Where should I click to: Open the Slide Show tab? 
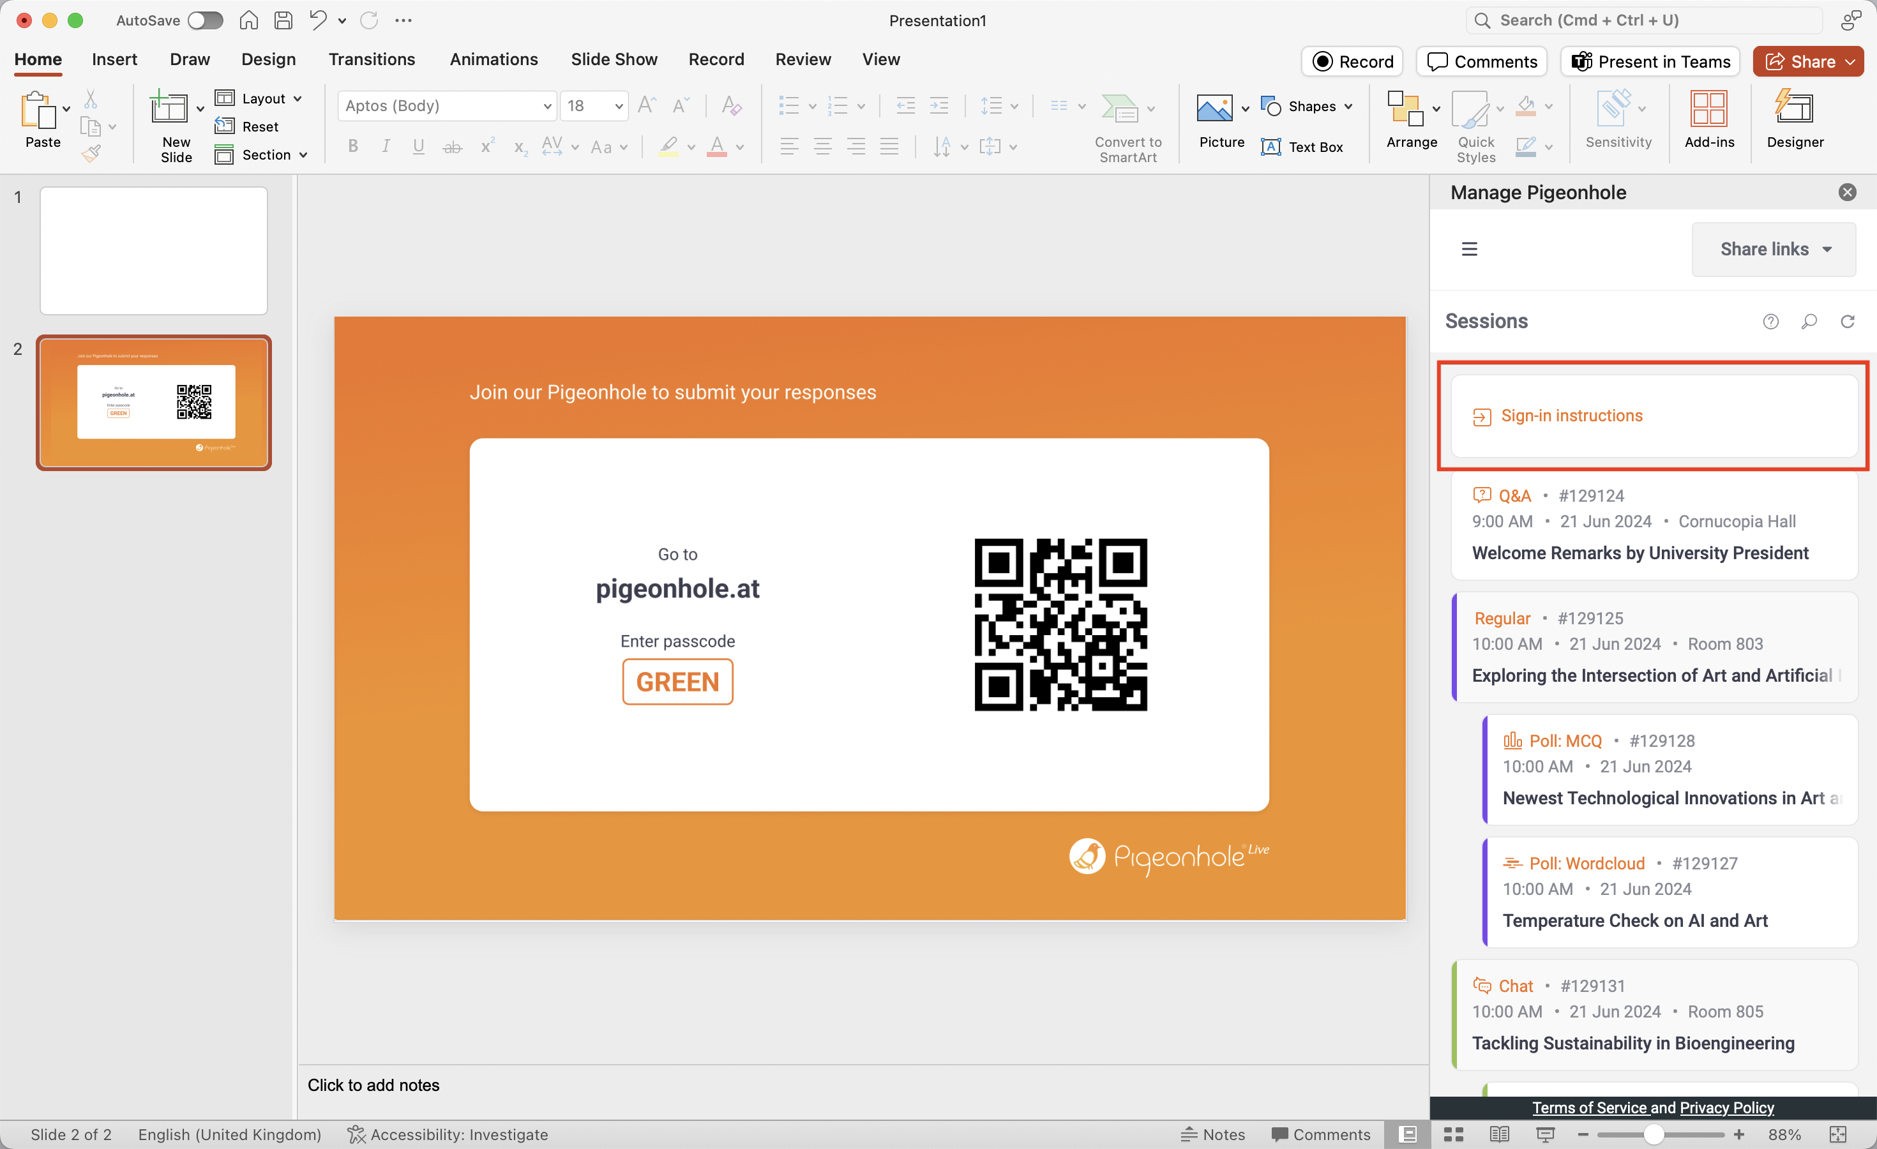(614, 59)
